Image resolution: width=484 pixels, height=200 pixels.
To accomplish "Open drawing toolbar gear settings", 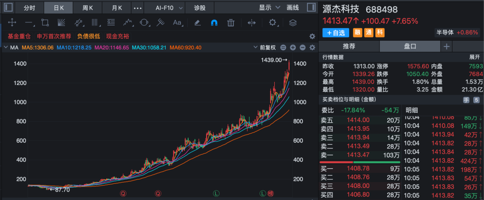I will click(272, 22).
